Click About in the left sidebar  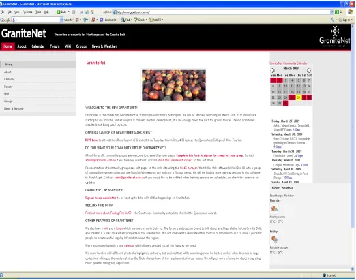(x=38, y=72)
